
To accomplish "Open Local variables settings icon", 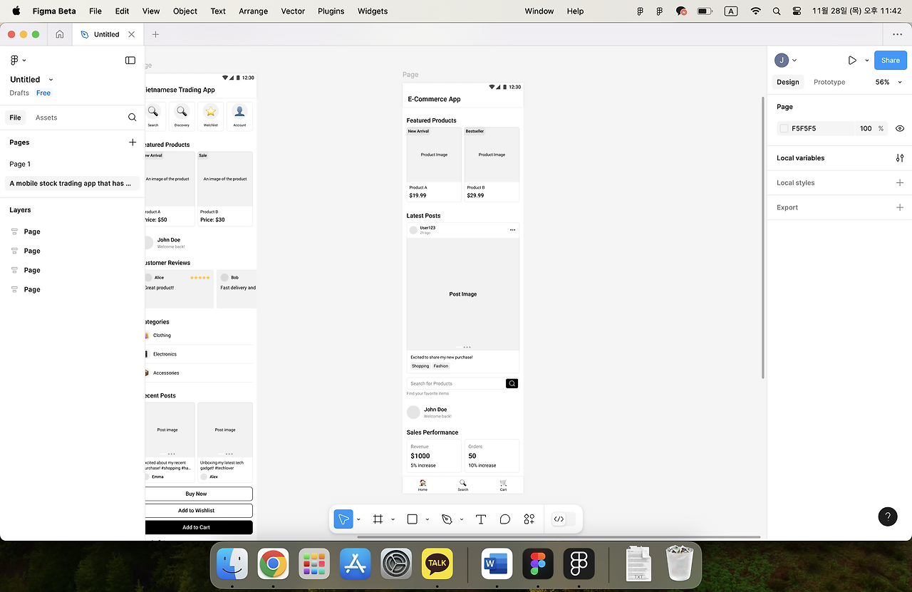I will pos(900,158).
